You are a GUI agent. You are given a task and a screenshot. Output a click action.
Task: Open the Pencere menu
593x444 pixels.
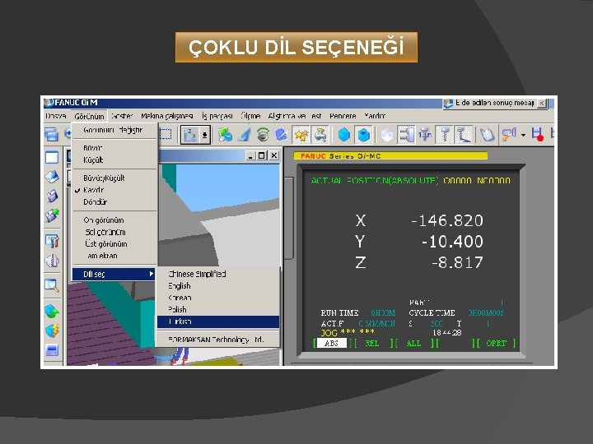(343, 116)
